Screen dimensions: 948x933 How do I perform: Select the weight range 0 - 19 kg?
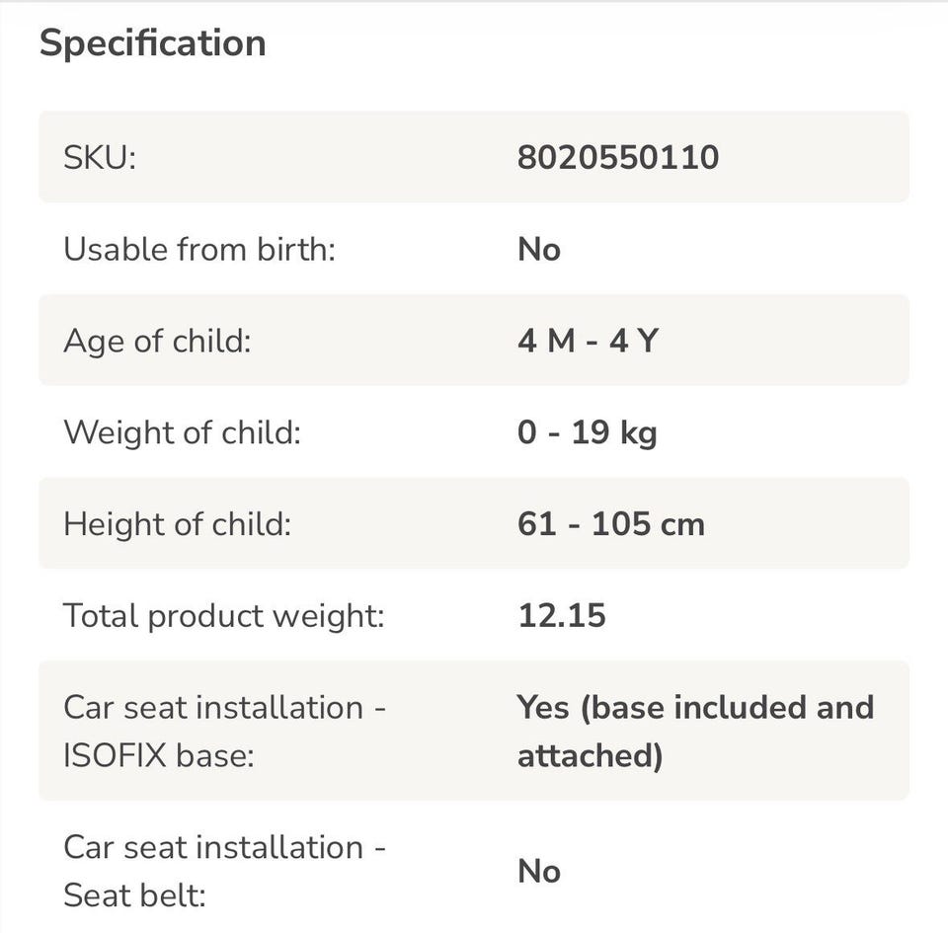click(587, 432)
